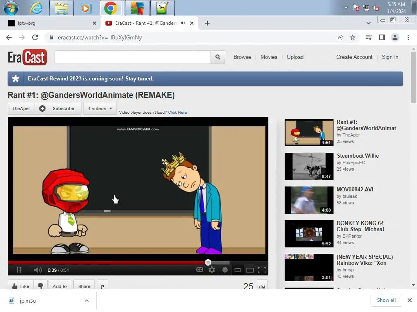The width and height of the screenshot is (417, 312).
Task: Launch Internet Explorer from taskbar
Action: click(x=36, y=8)
